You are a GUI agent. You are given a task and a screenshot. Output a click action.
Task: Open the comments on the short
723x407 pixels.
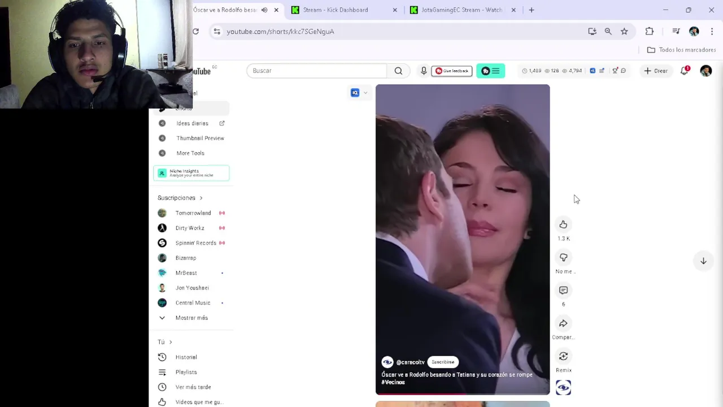click(x=563, y=290)
